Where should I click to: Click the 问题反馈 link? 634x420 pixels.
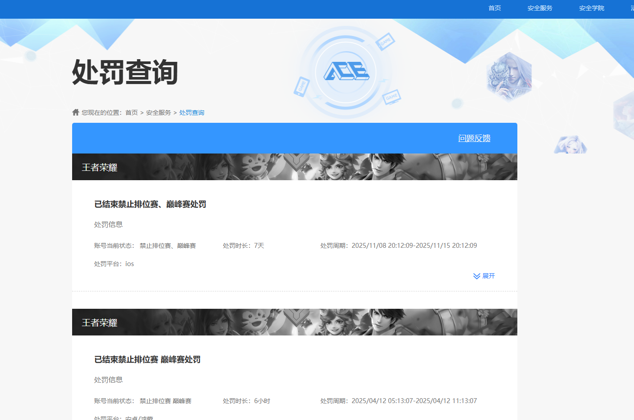point(474,138)
